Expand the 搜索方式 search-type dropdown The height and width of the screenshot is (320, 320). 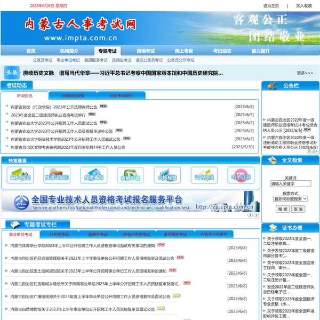pos(290,198)
